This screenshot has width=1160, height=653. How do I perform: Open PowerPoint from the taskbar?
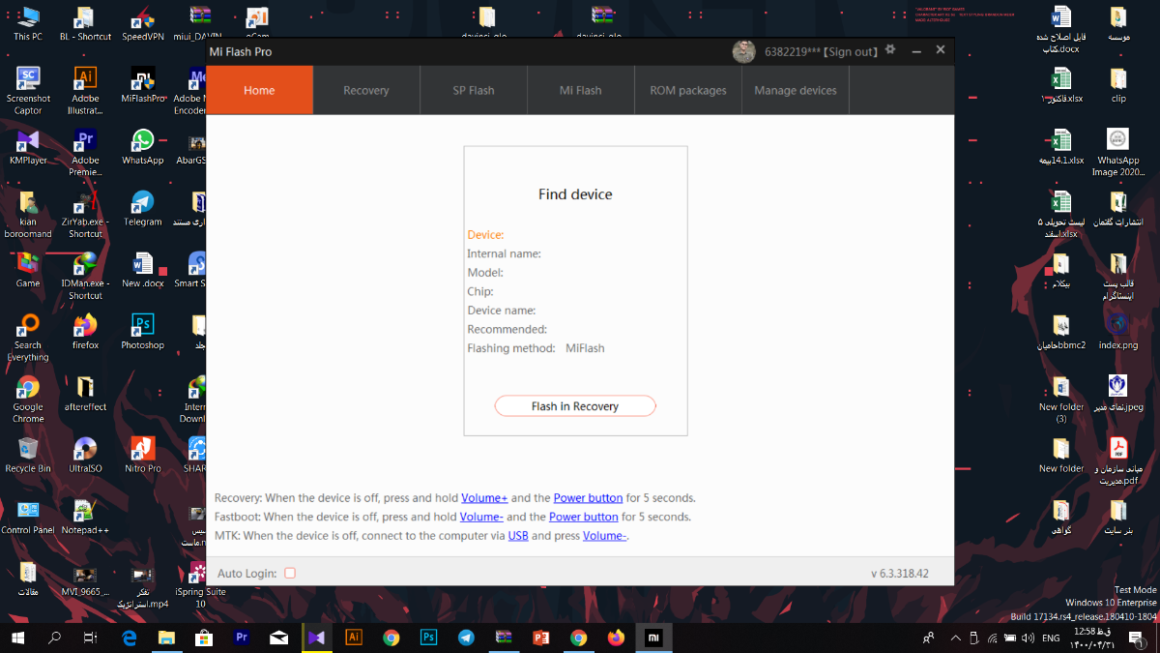(x=540, y=638)
